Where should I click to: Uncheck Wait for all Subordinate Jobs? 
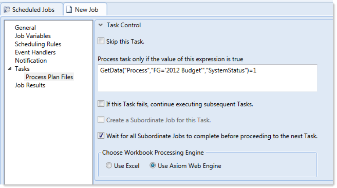pos(101,136)
